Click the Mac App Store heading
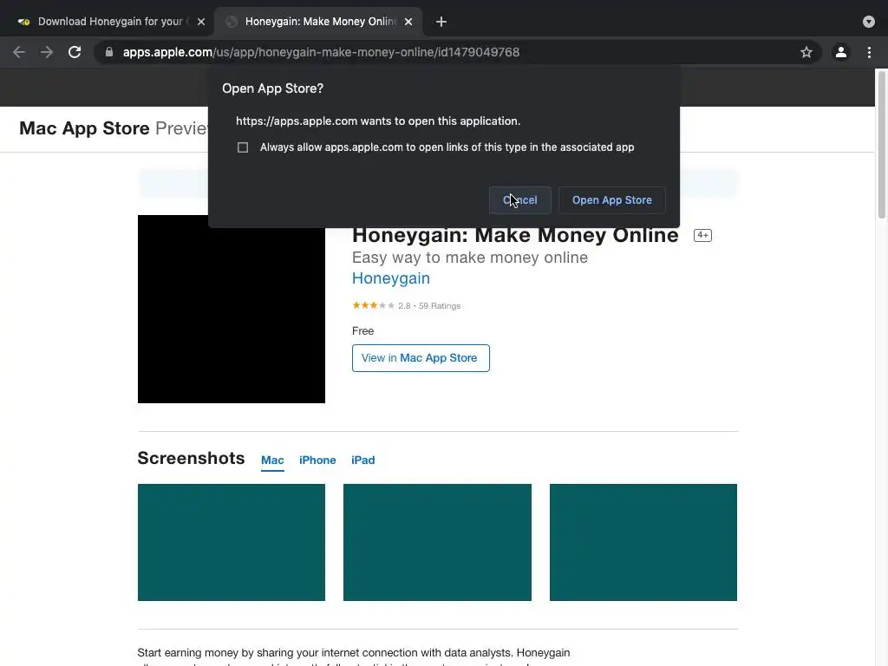 click(84, 128)
